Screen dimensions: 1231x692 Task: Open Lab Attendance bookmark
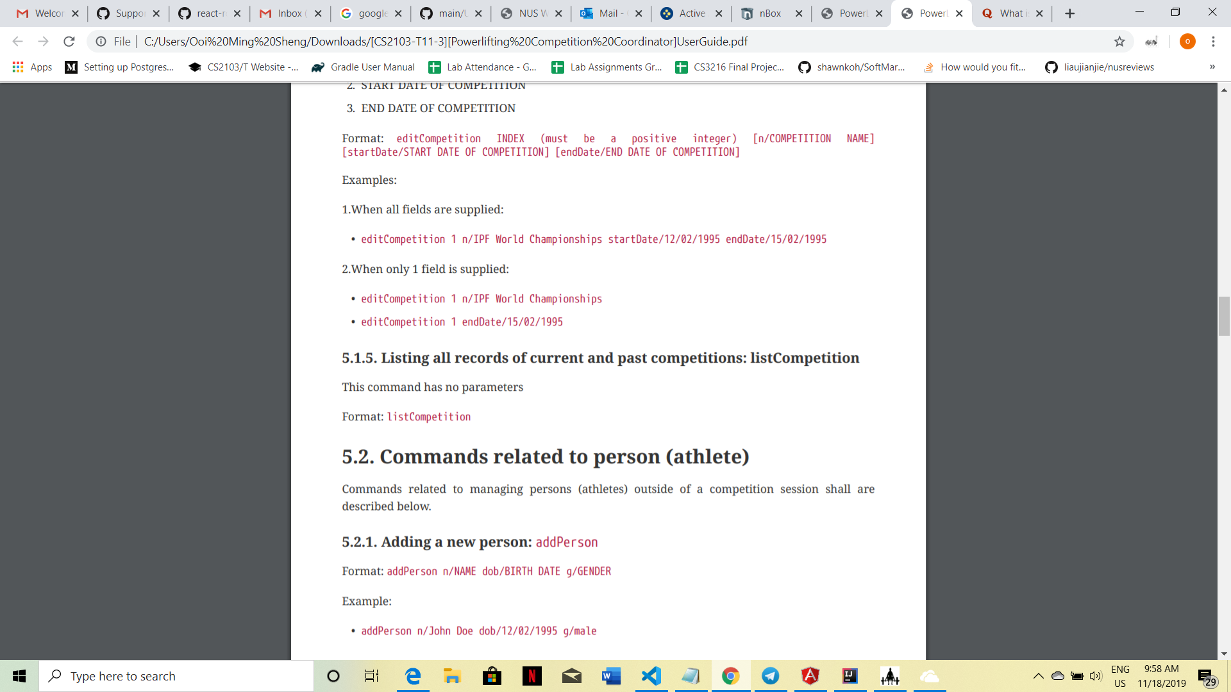pyautogui.click(x=483, y=67)
